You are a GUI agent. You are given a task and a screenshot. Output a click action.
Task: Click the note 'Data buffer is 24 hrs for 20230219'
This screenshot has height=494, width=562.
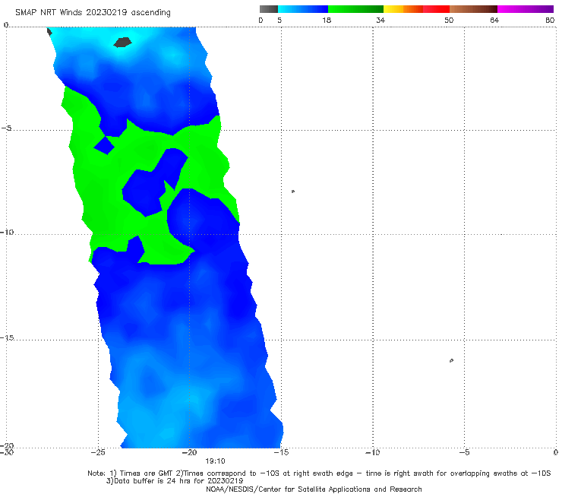click(175, 481)
